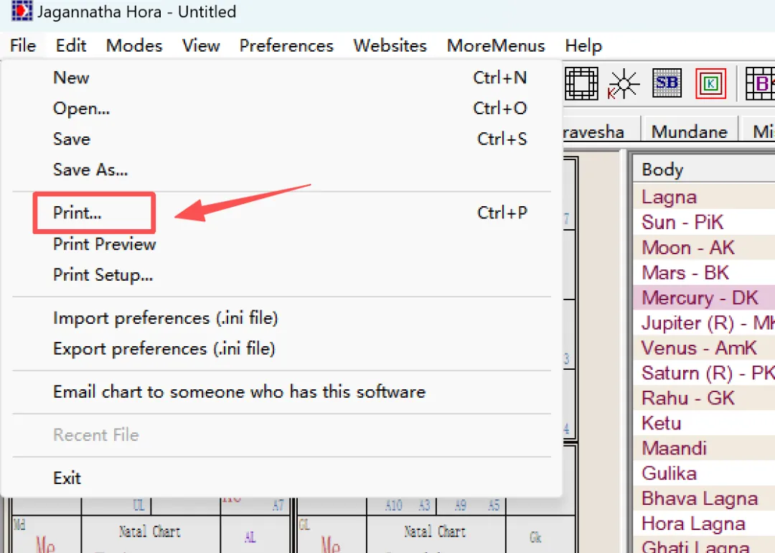
Task: Choose Exit from the File menu
Action: click(x=282, y=478)
